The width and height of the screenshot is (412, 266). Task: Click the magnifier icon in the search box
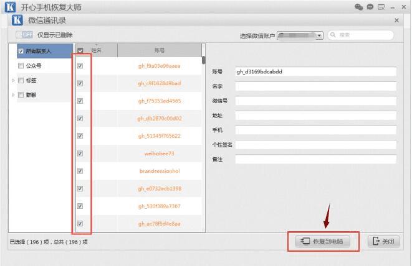pos(333,35)
